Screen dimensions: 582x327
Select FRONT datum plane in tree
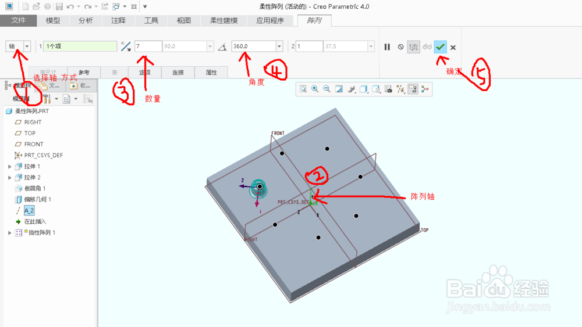[34, 145]
